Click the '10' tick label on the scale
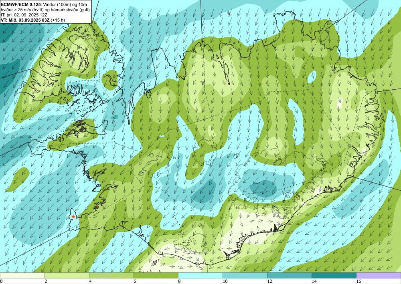The height and width of the screenshot is (284, 401). [225, 281]
